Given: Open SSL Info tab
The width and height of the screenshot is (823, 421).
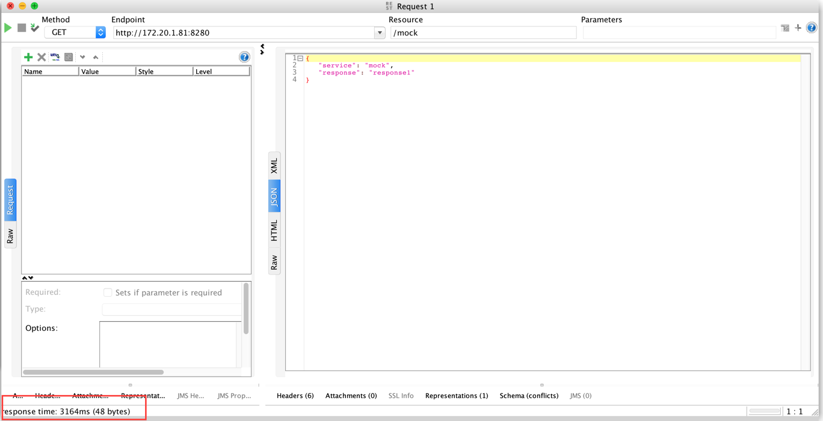Looking at the screenshot, I should click(x=401, y=396).
